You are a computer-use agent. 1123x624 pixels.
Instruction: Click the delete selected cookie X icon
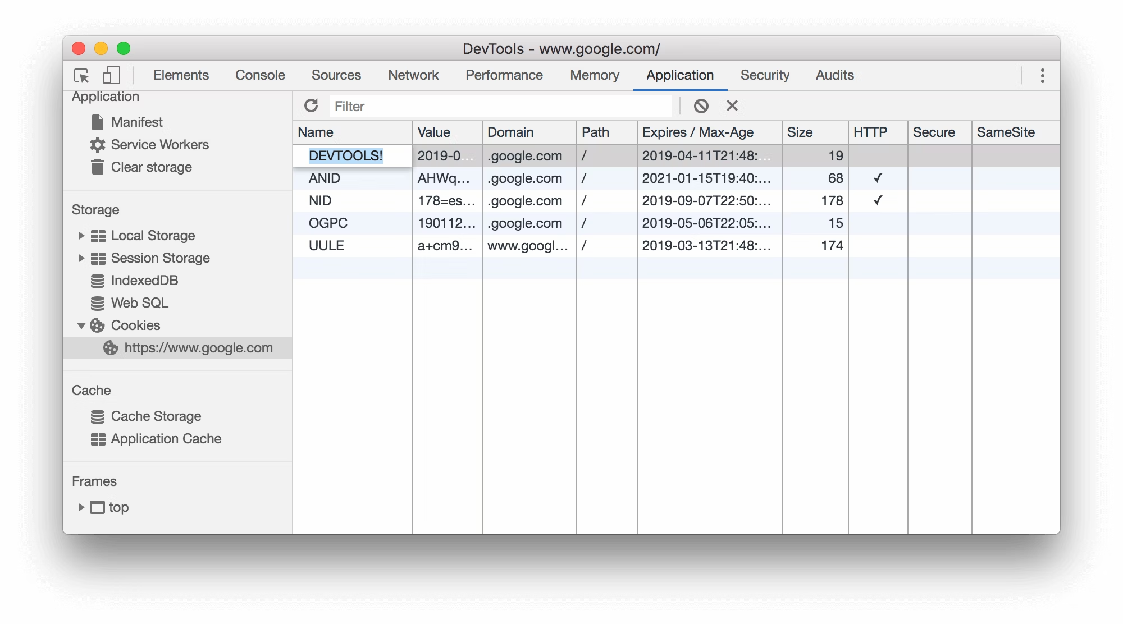[x=732, y=105]
